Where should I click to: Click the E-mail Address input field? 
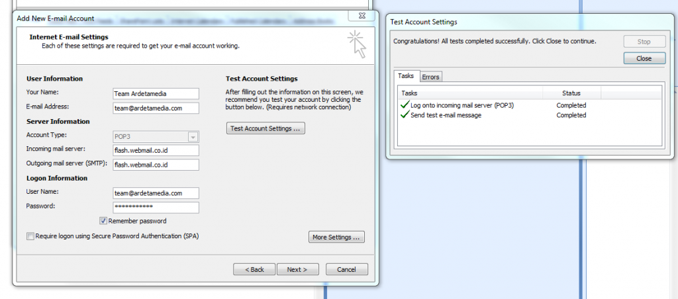pyautogui.click(x=156, y=108)
